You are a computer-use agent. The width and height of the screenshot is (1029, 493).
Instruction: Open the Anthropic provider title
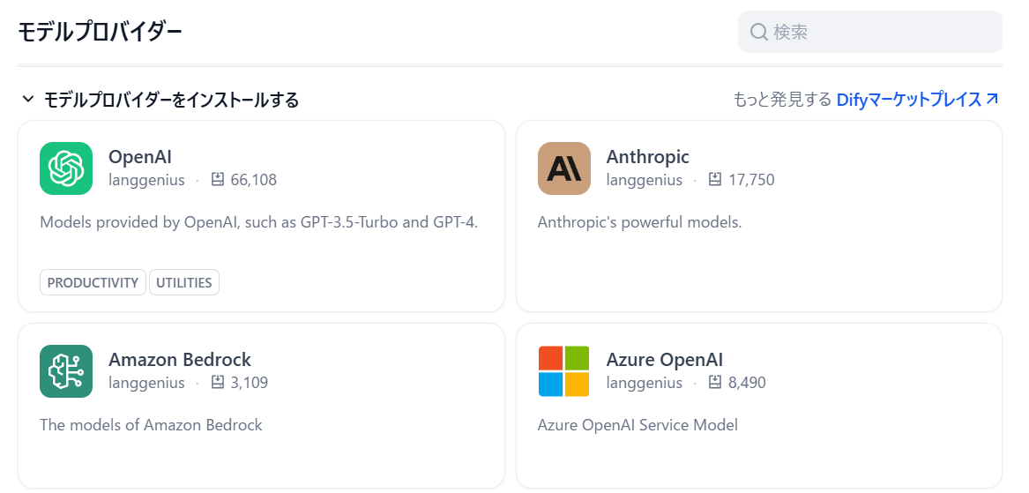click(x=648, y=156)
